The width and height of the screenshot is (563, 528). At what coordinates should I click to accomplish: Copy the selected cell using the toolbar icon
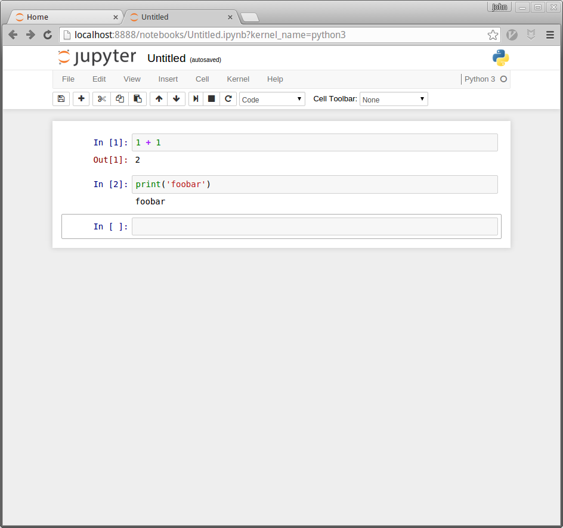(x=120, y=99)
